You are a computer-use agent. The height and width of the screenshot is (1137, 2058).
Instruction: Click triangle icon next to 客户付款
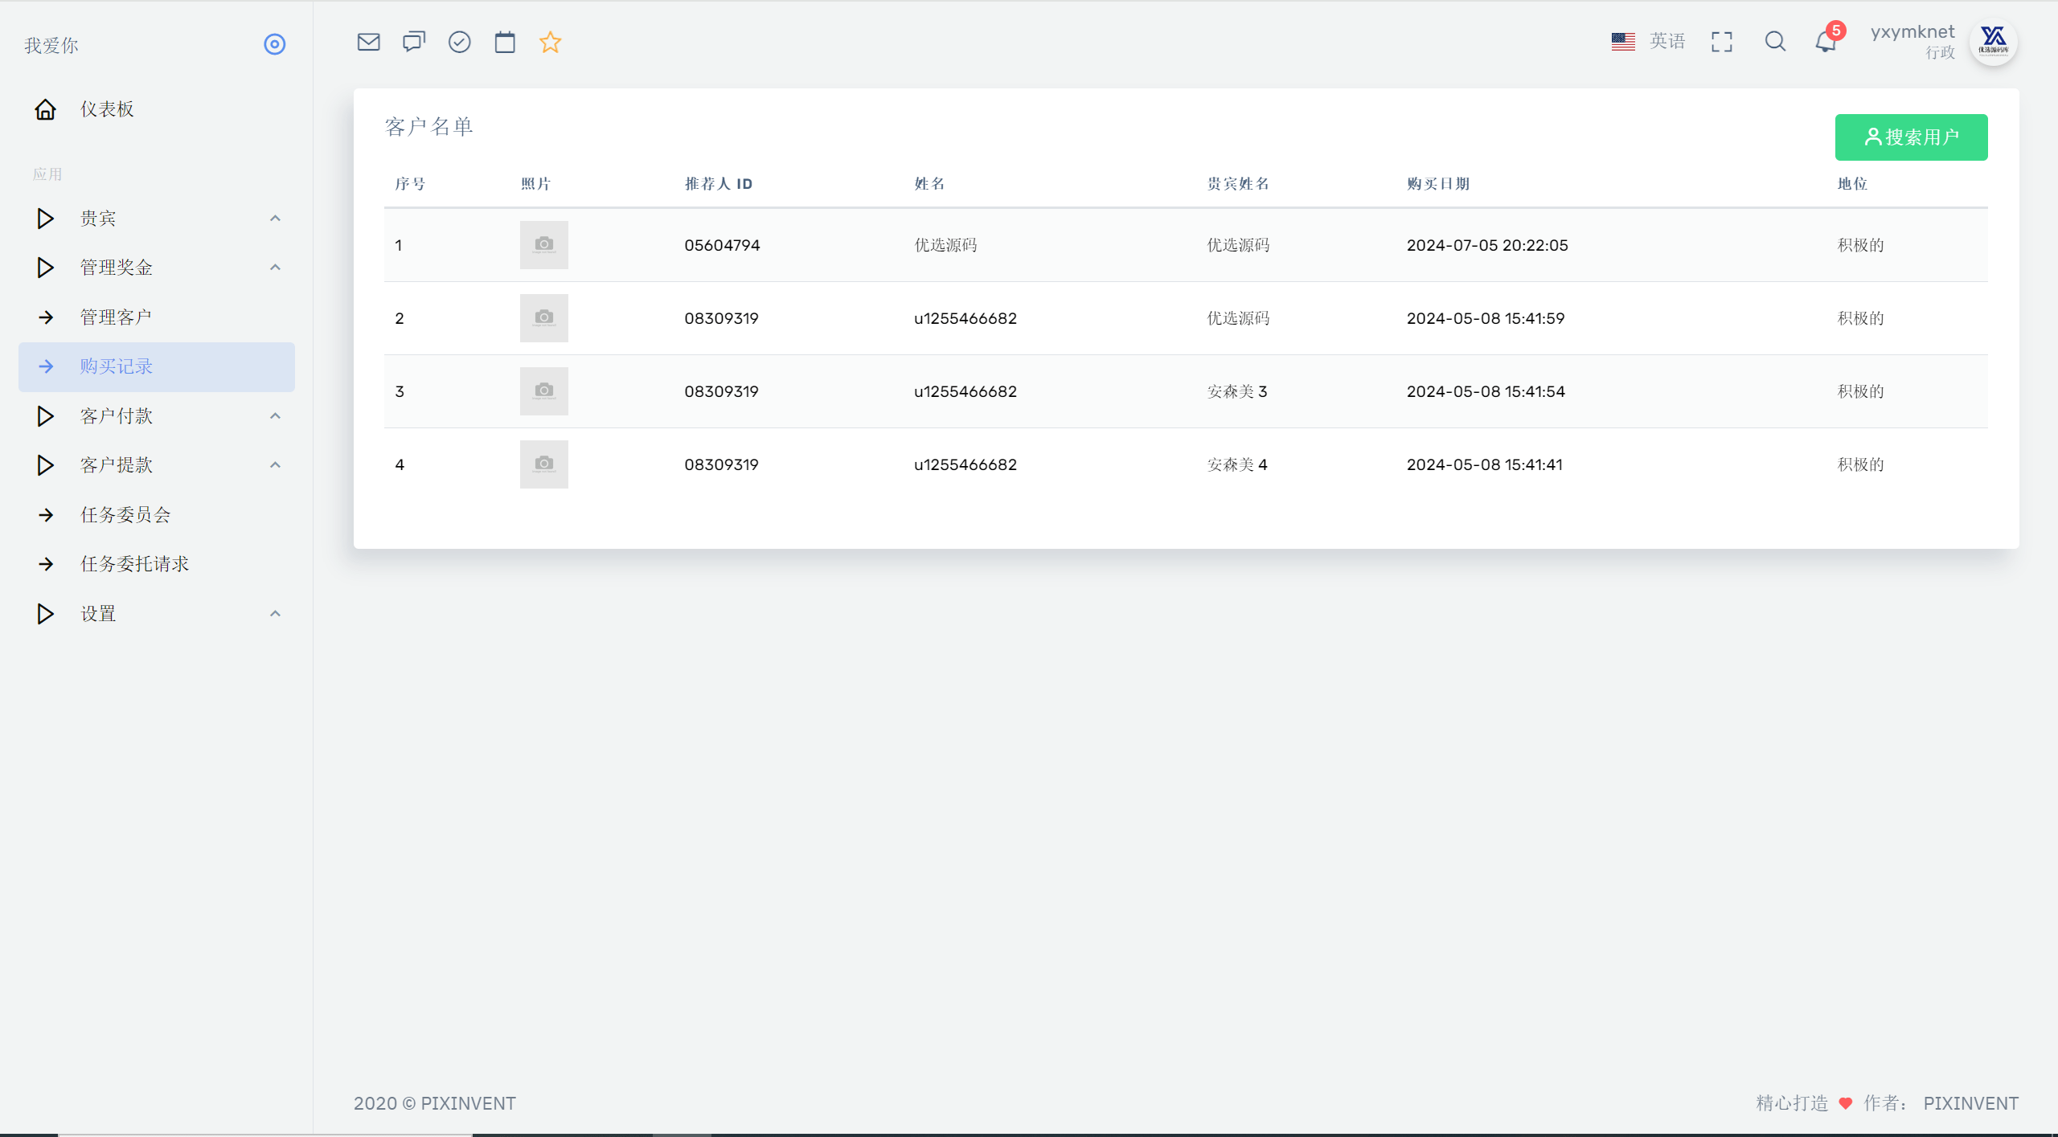point(45,416)
